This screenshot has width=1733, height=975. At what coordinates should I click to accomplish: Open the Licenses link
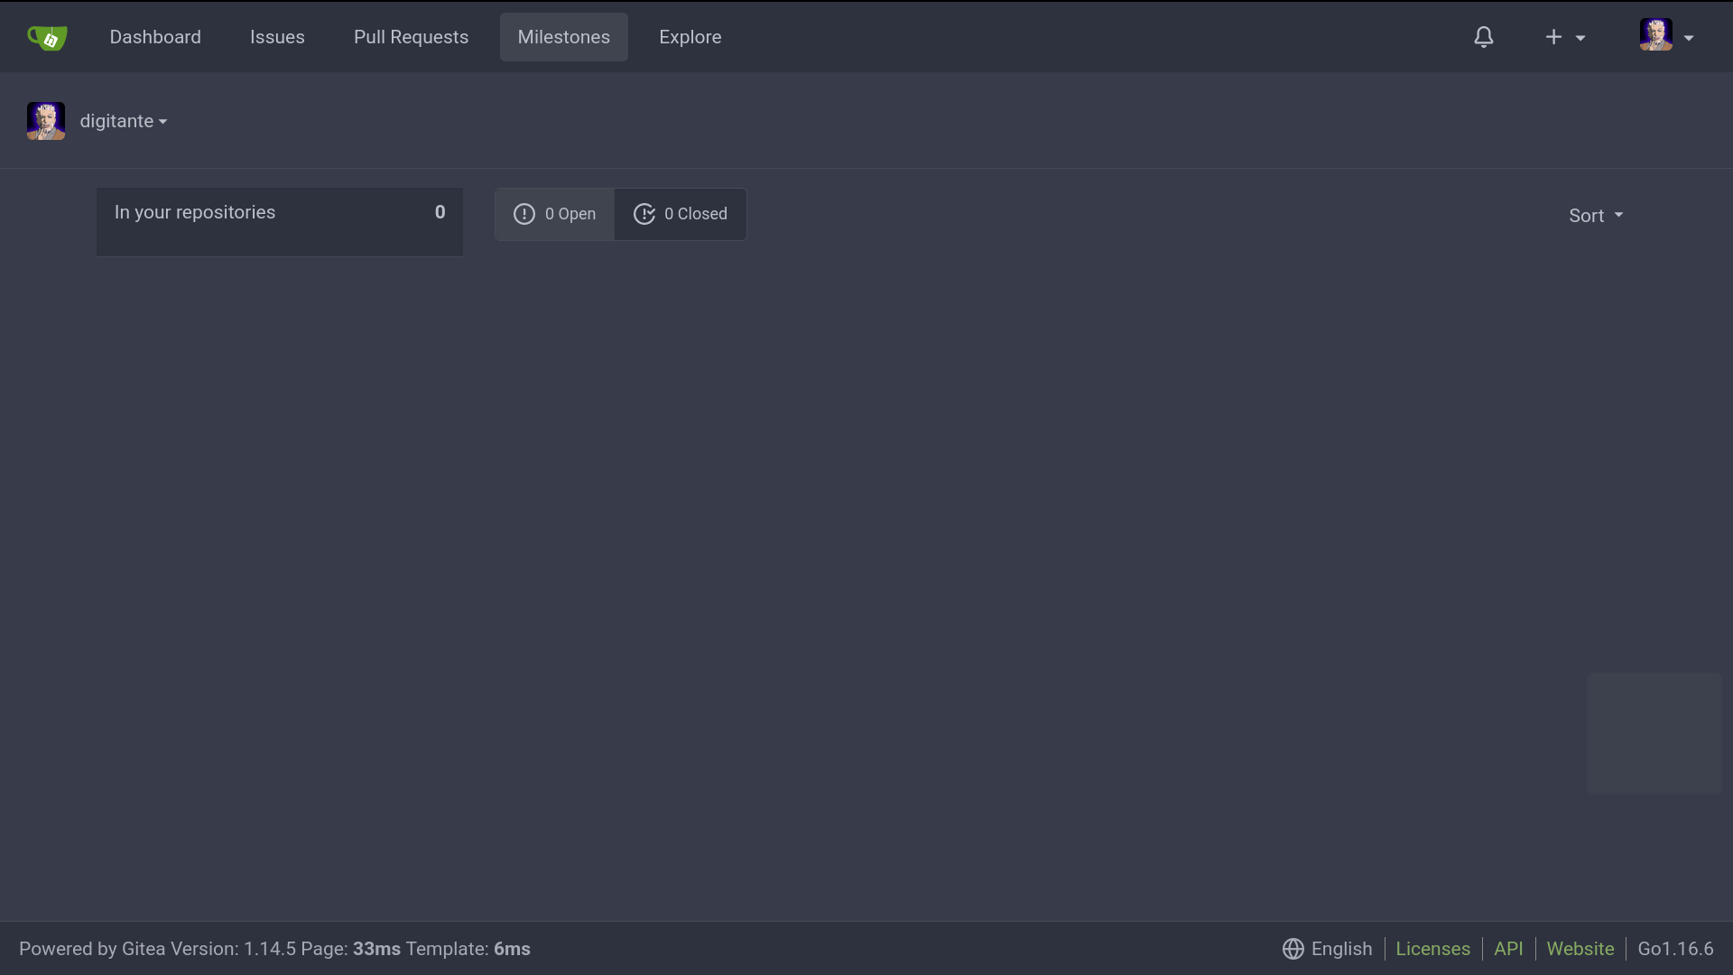[x=1432, y=949]
